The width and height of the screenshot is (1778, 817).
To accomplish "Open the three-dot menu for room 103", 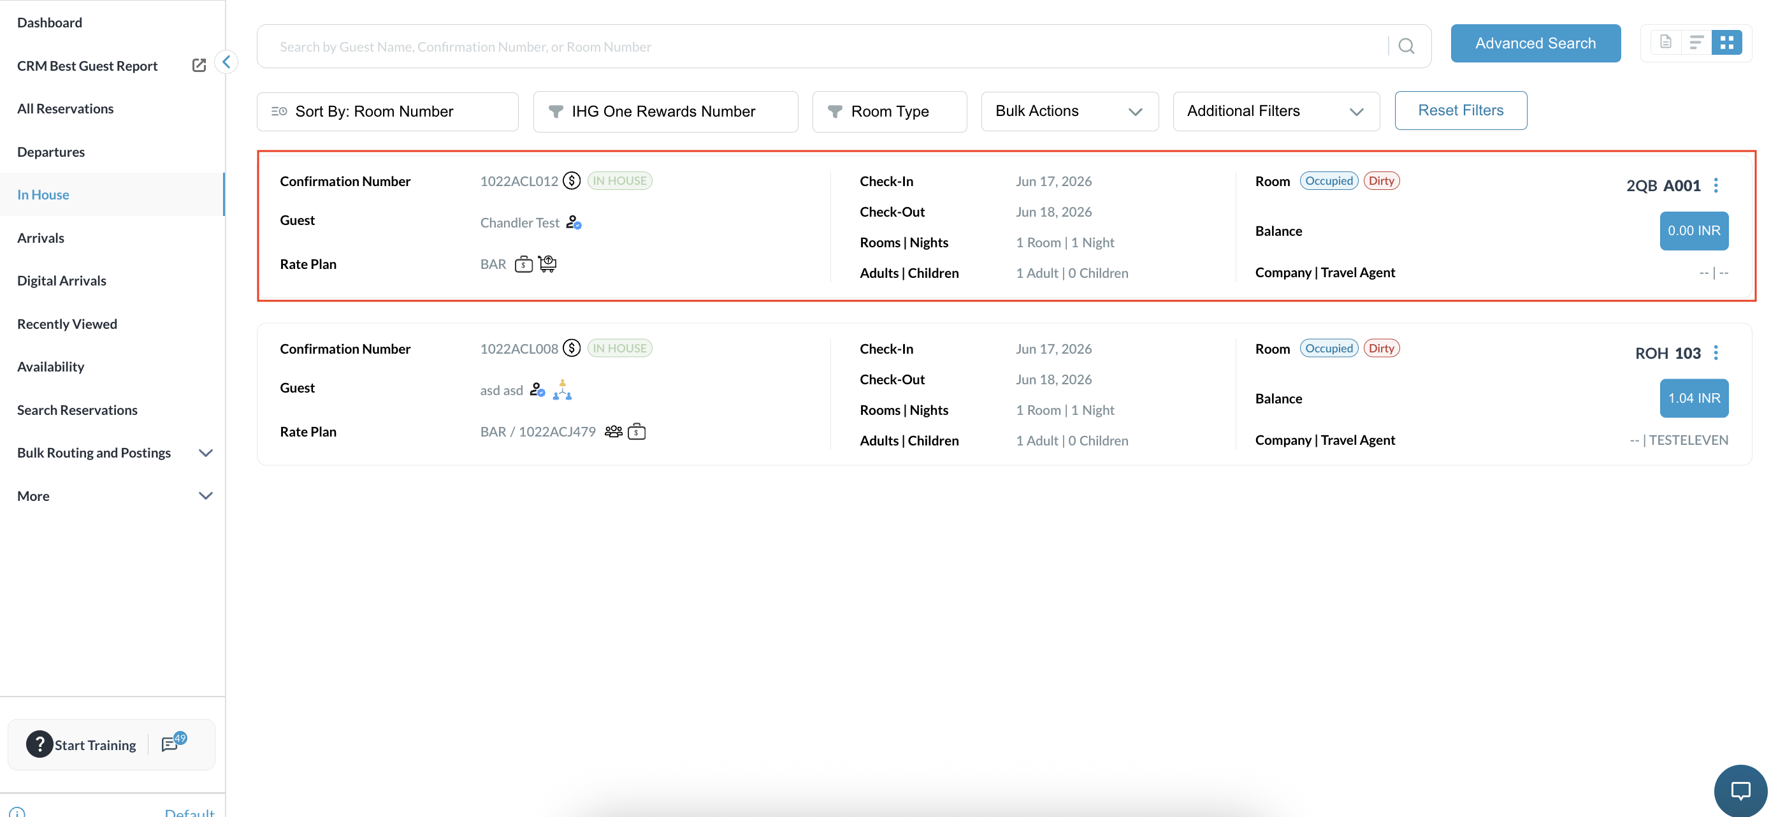I will [x=1716, y=353].
